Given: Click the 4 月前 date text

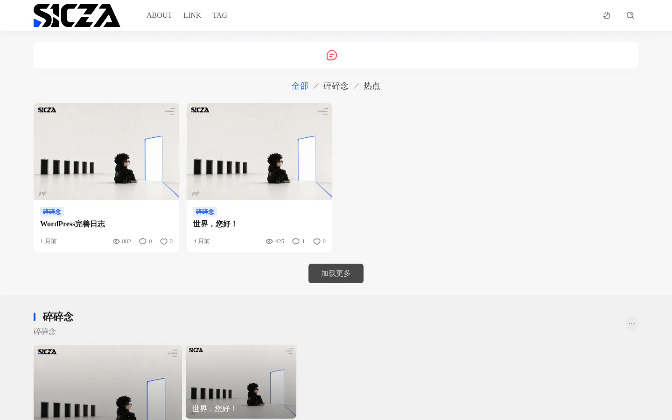Looking at the screenshot, I should pos(202,241).
